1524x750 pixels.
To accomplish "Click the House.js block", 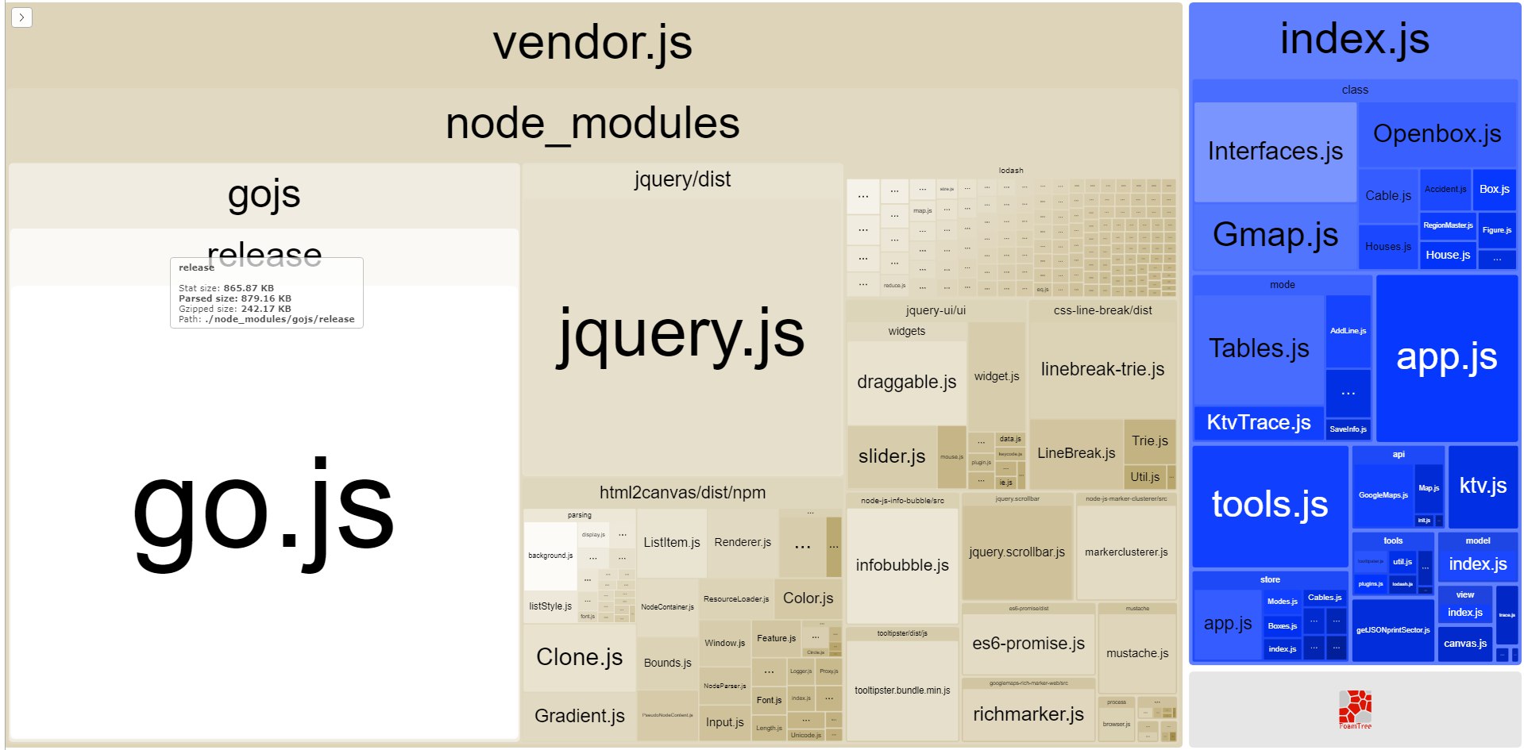I will point(1448,255).
